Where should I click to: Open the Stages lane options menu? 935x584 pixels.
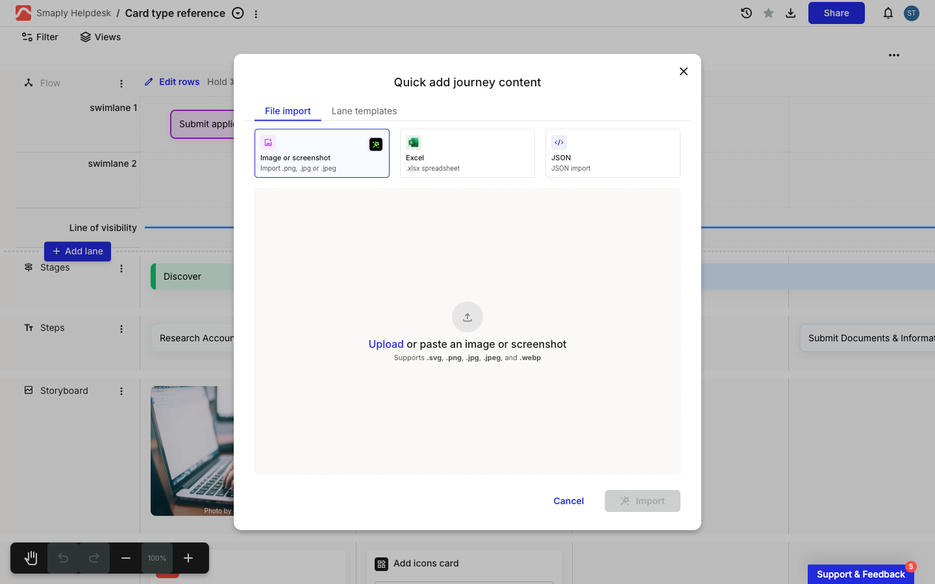pyautogui.click(x=121, y=269)
